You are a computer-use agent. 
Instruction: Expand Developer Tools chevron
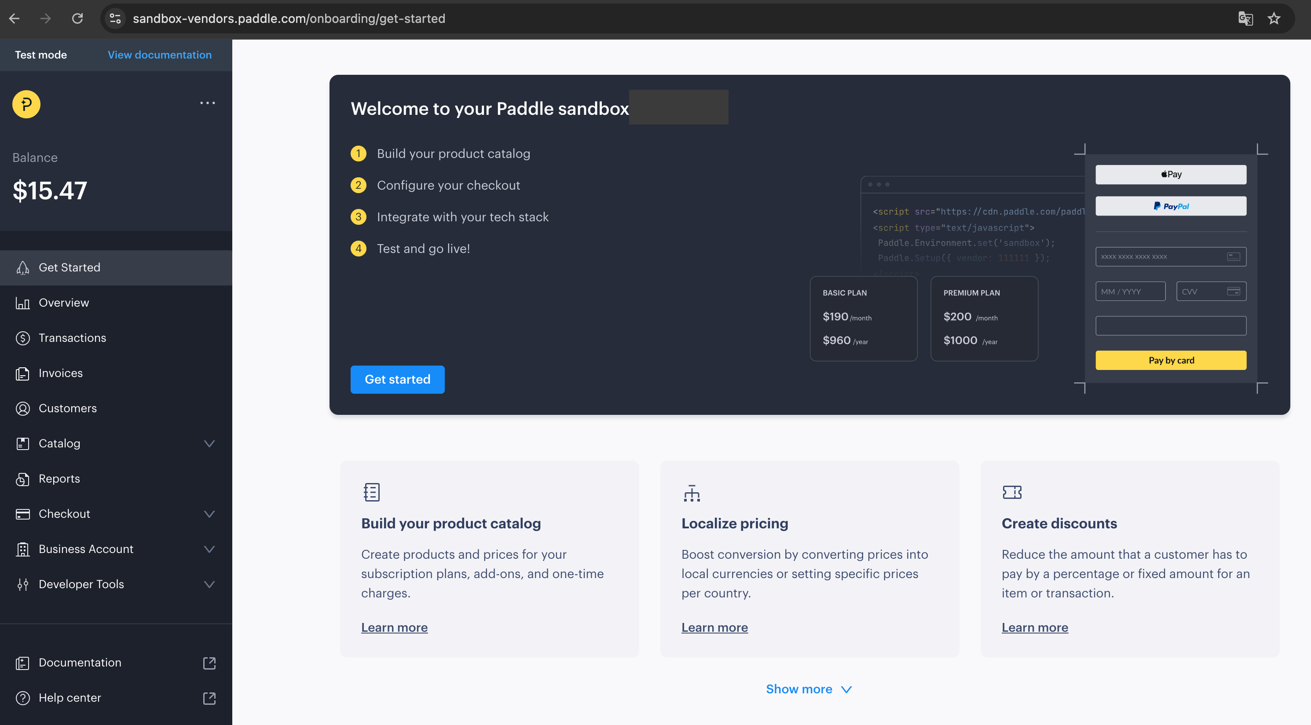tap(209, 584)
